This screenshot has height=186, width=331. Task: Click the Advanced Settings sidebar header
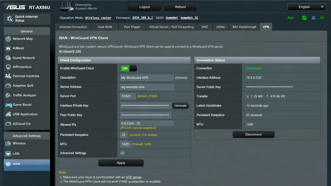(27, 136)
